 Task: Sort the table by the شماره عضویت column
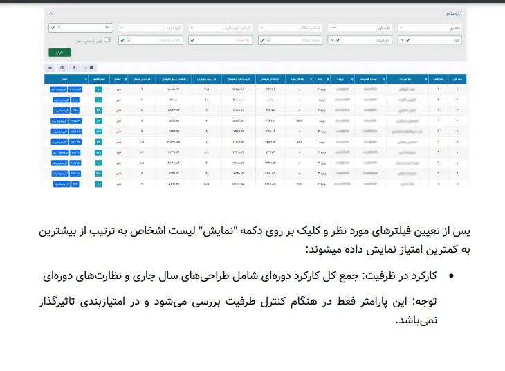370,79
